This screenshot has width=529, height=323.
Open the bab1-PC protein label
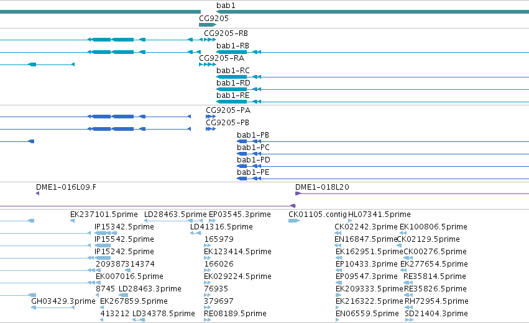click(x=254, y=148)
